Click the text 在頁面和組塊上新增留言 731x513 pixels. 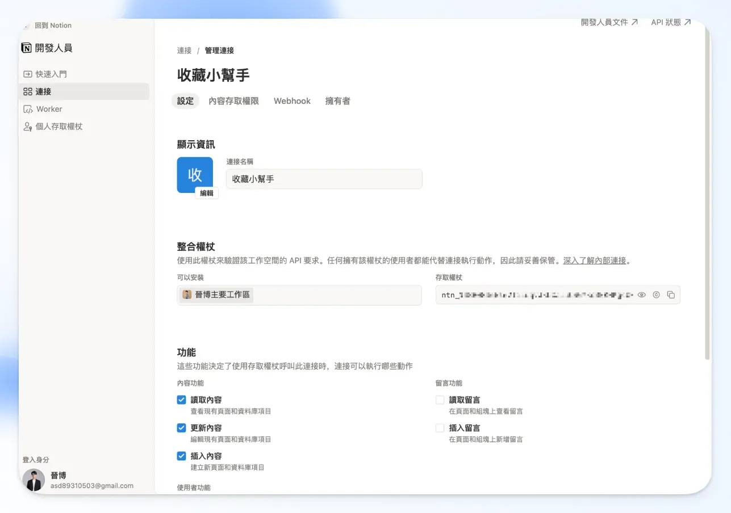(x=486, y=439)
